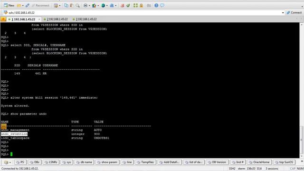Click the Copy icon

pyautogui.click(x=66, y=5)
